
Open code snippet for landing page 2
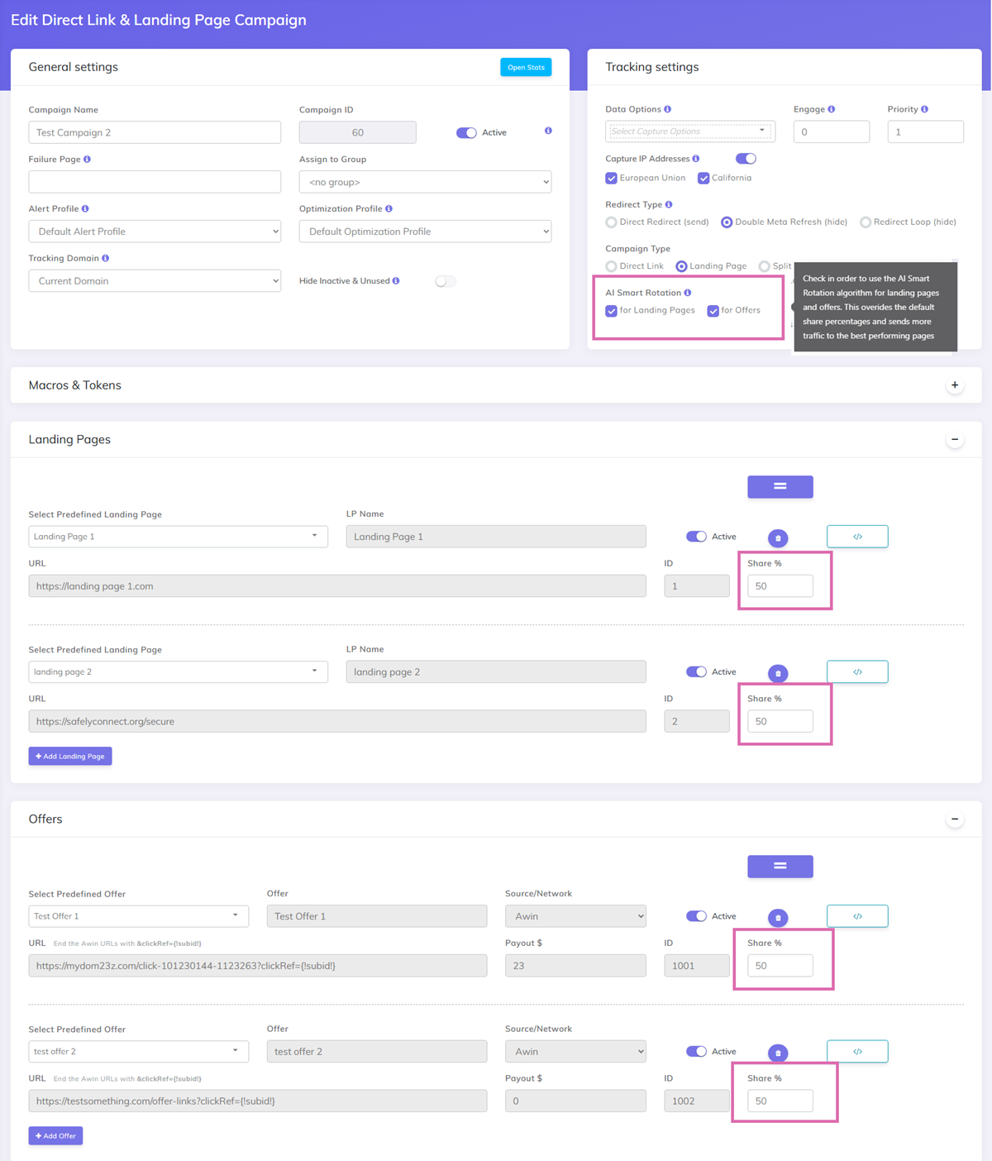tap(857, 671)
